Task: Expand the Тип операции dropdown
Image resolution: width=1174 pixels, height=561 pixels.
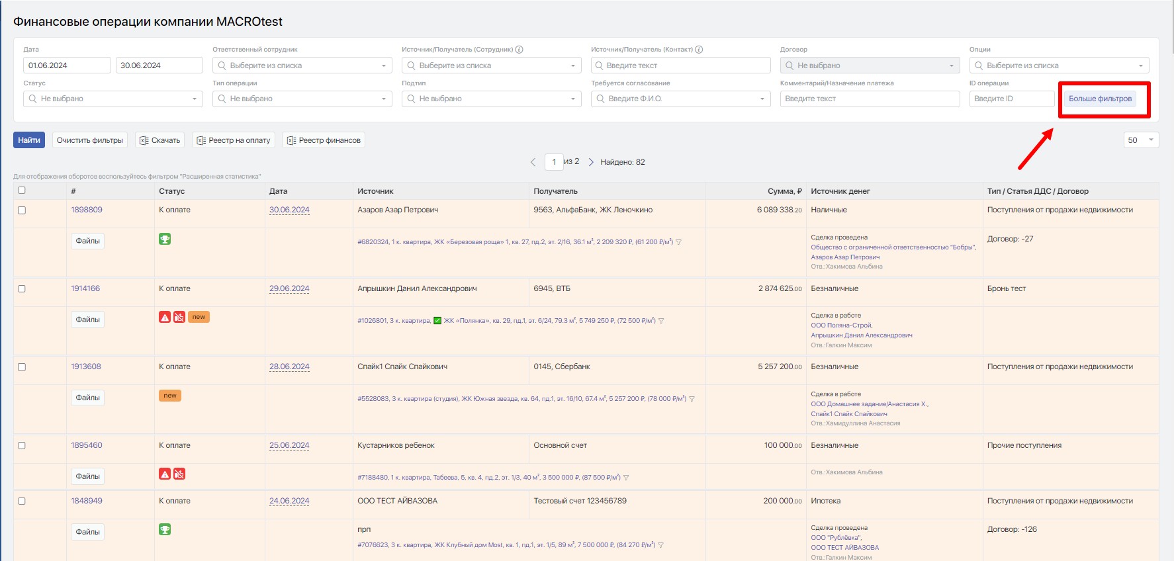Action: click(x=302, y=99)
